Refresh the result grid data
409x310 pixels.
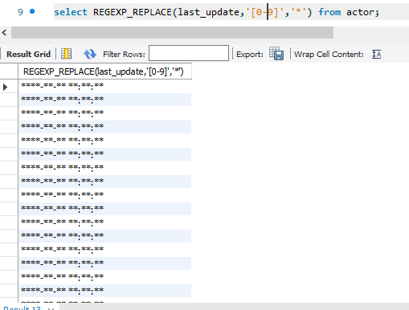coord(90,54)
